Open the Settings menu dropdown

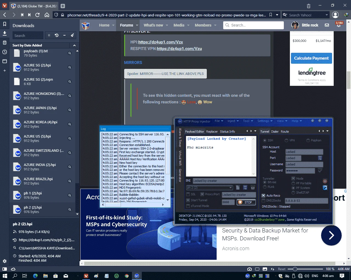(265, 121)
